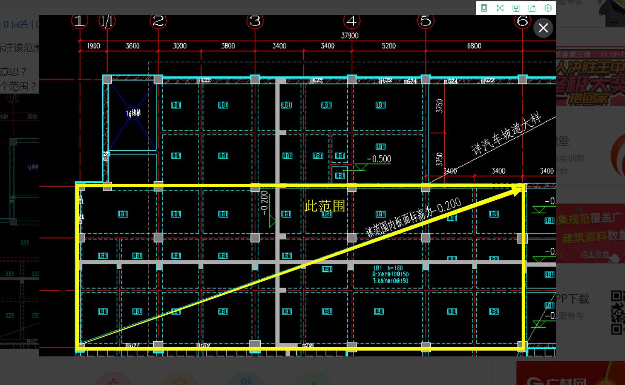Screen dimensions: 625x385
Task: Toggle fullscreen with the expand arrows icon
Action: 500,8
